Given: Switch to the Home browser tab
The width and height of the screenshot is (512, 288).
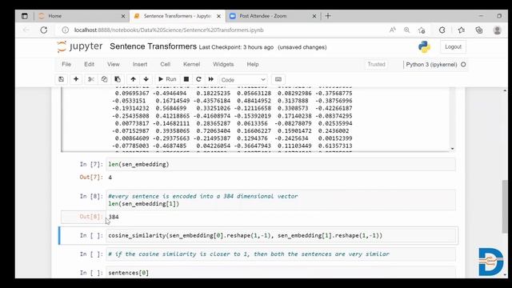Looking at the screenshot, I should click(x=82, y=16).
